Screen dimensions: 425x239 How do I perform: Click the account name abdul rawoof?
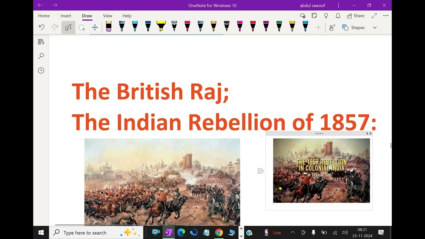pyautogui.click(x=312, y=5)
